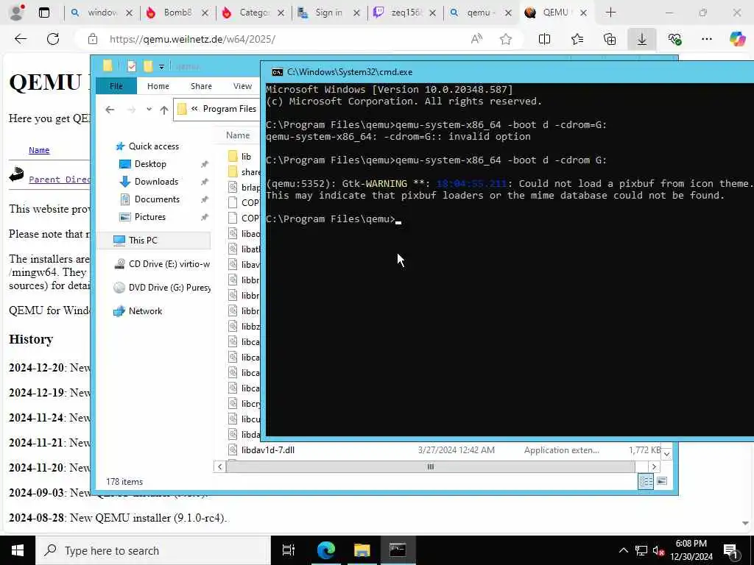Open the Explorer File menu
754x565 pixels.
coord(116,86)
